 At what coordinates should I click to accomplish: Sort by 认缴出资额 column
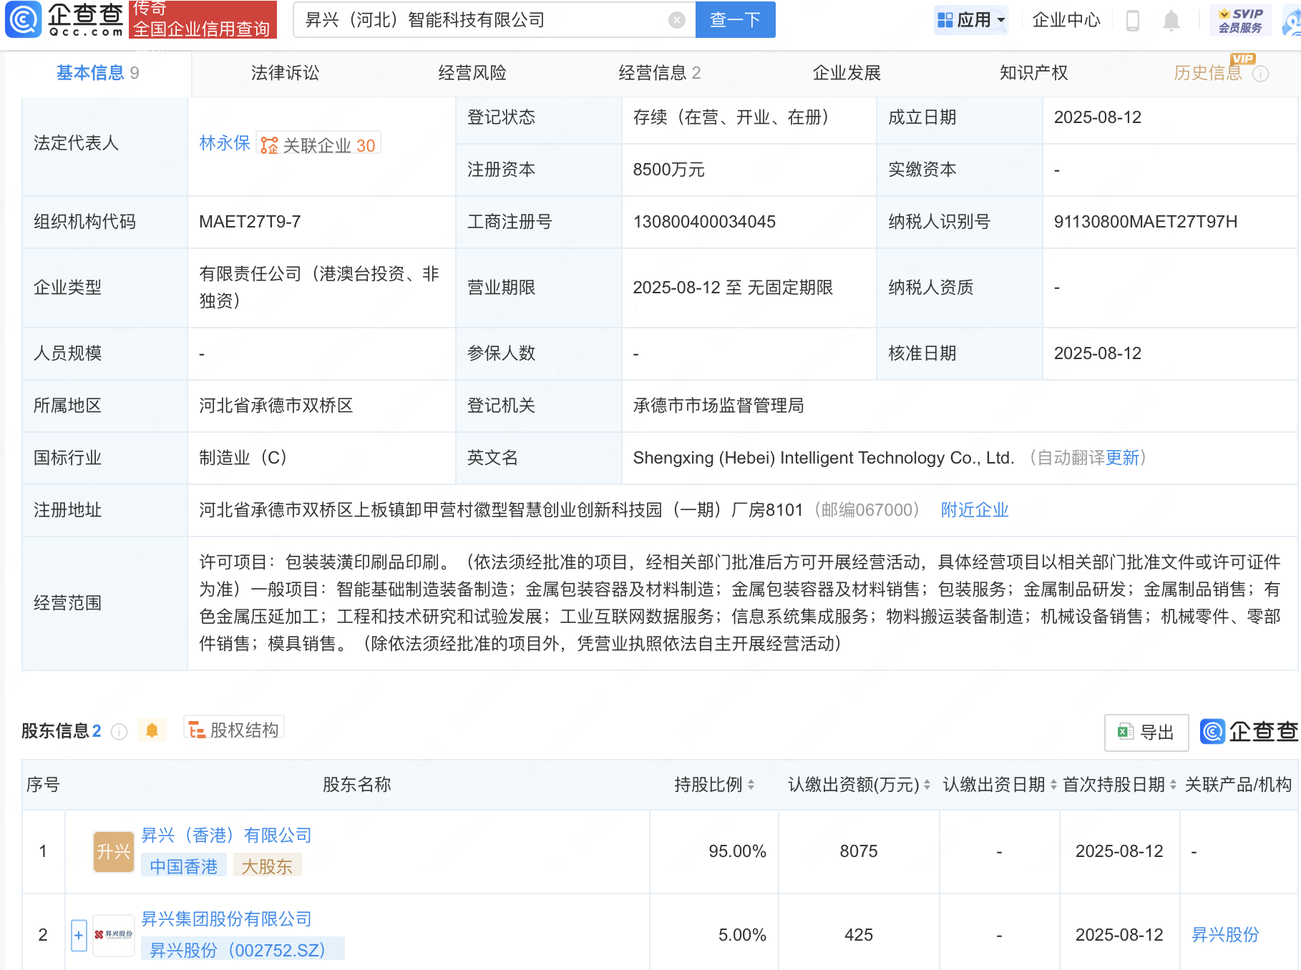927,785
